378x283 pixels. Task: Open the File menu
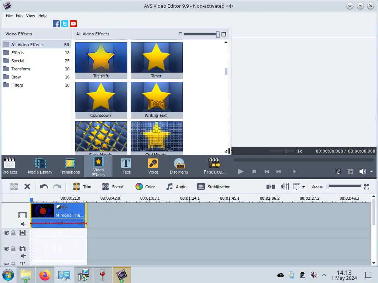pyautogui.click(x=9, y=15)
